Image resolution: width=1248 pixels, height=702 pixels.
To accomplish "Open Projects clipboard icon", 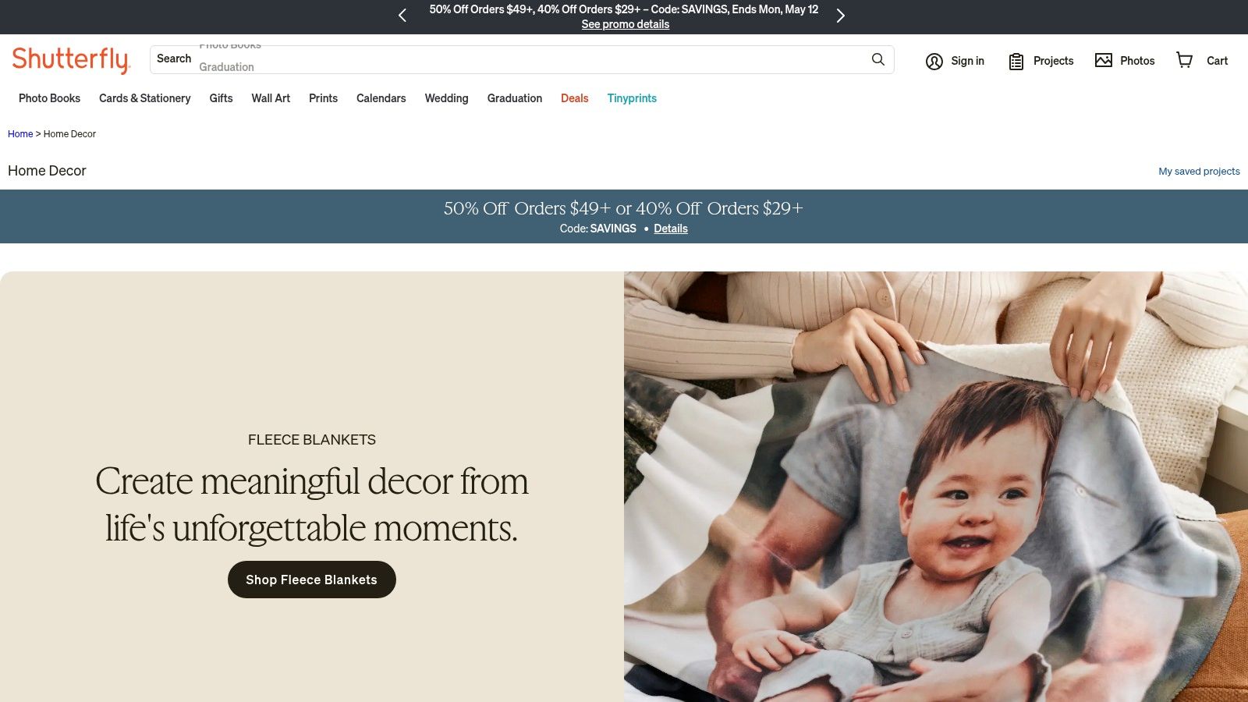I will 1016,61.
